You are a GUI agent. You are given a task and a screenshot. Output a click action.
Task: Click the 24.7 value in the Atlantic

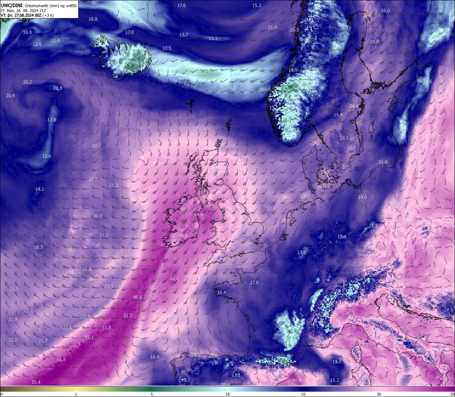coord(93,179)
